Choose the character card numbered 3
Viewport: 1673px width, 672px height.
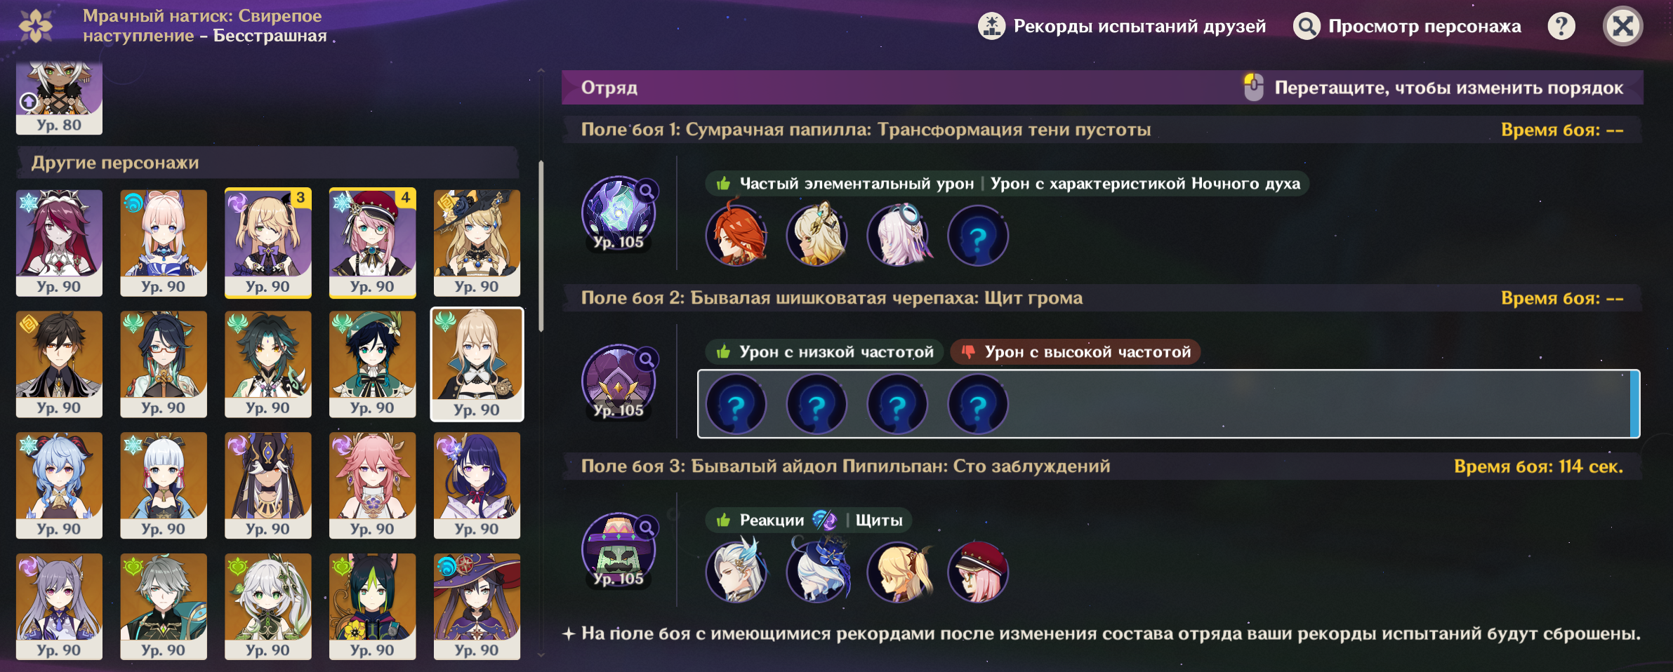coord(268,243)
